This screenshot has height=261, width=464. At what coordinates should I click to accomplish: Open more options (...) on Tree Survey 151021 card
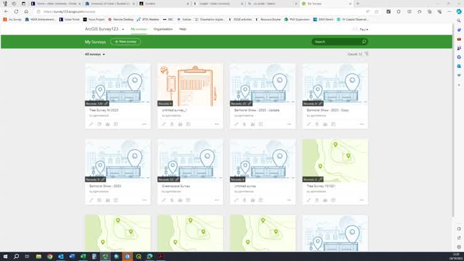[x=362, y=200]
